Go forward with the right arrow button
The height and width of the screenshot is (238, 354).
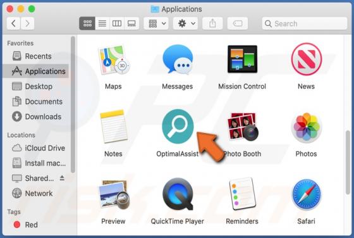click(x=28, y=23)
